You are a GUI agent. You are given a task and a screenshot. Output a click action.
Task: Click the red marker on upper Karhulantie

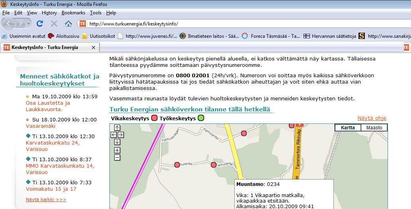click(x=244, y=133)
